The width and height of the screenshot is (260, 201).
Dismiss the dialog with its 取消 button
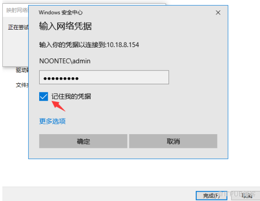[x=173, y=141]
